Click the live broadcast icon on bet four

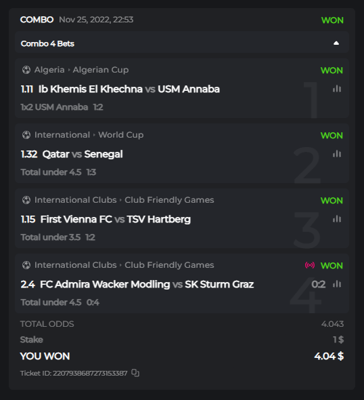(x=310, y=265)
